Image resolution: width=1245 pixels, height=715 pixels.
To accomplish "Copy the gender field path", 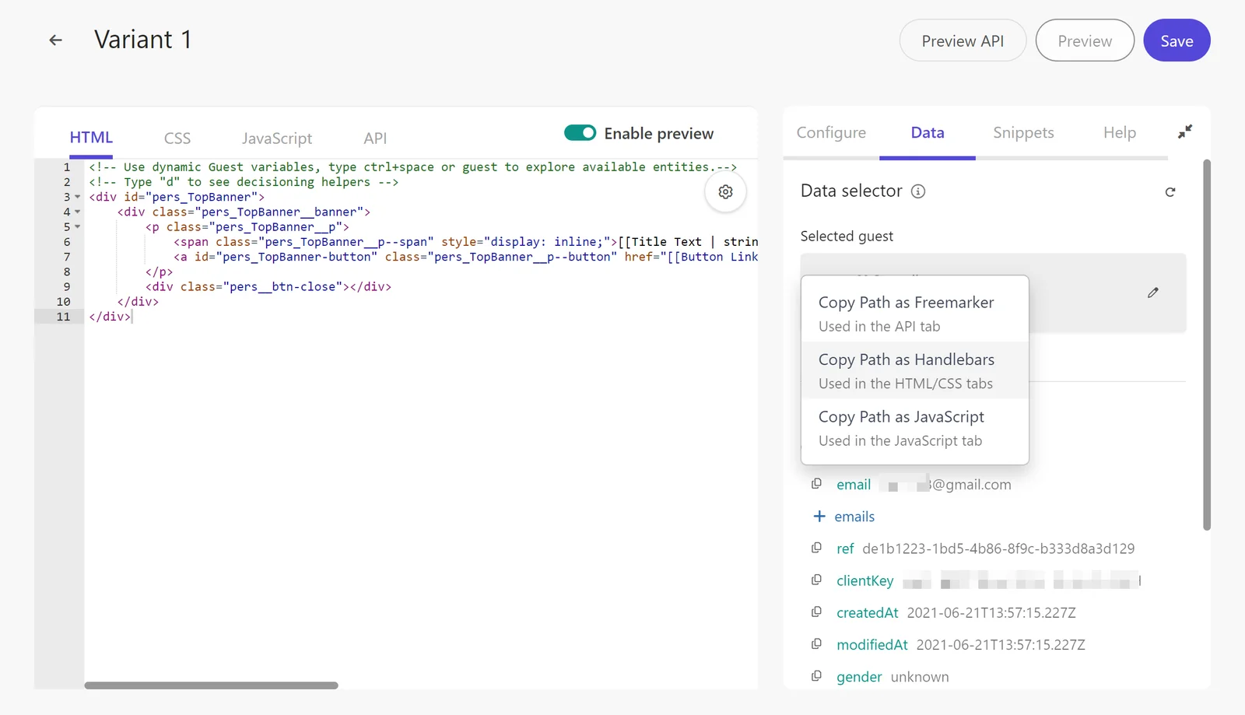I will pyautogui.click(x=816, y=676).
